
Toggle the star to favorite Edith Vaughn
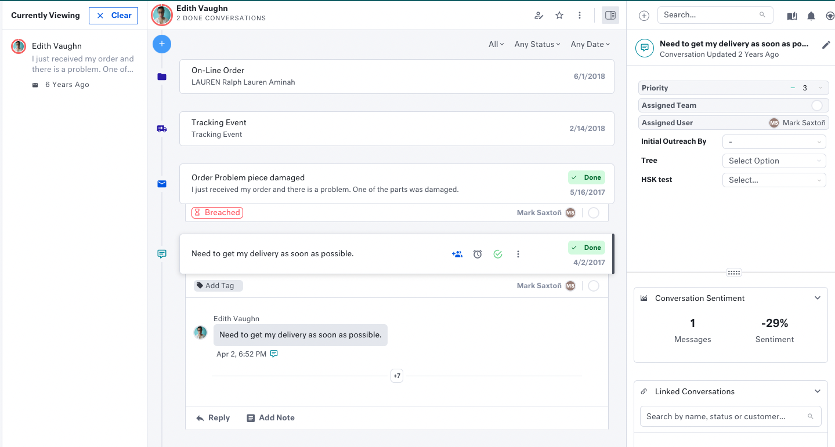(x=559, y=15)
